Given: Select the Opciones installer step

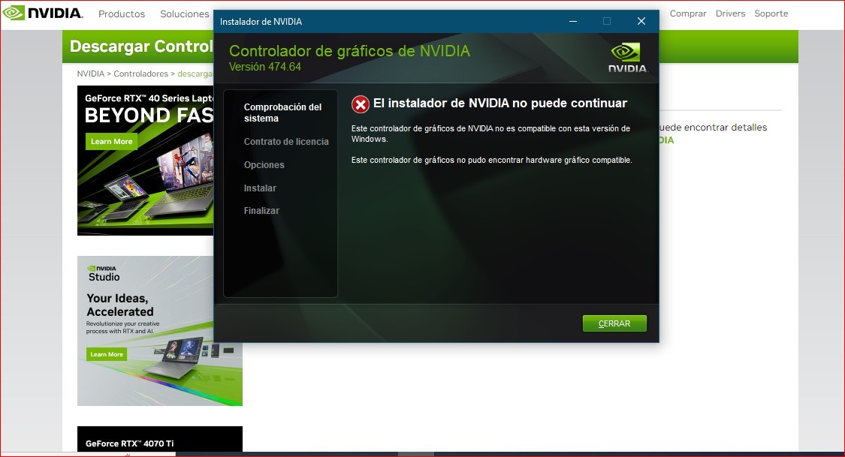Looking at the screenshot, I should pos(264,164).
